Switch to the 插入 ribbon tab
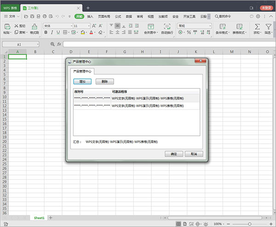 (x=90, y=17)
